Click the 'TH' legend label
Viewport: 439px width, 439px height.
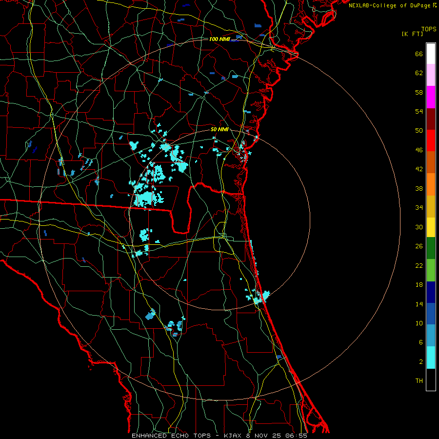(x=419, y=381)
